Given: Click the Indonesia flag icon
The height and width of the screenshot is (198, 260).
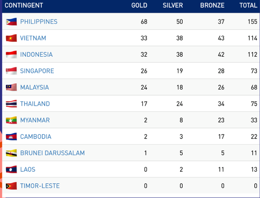Looking at the screenshot, I should pyautogui.click(x=12, y=54).
